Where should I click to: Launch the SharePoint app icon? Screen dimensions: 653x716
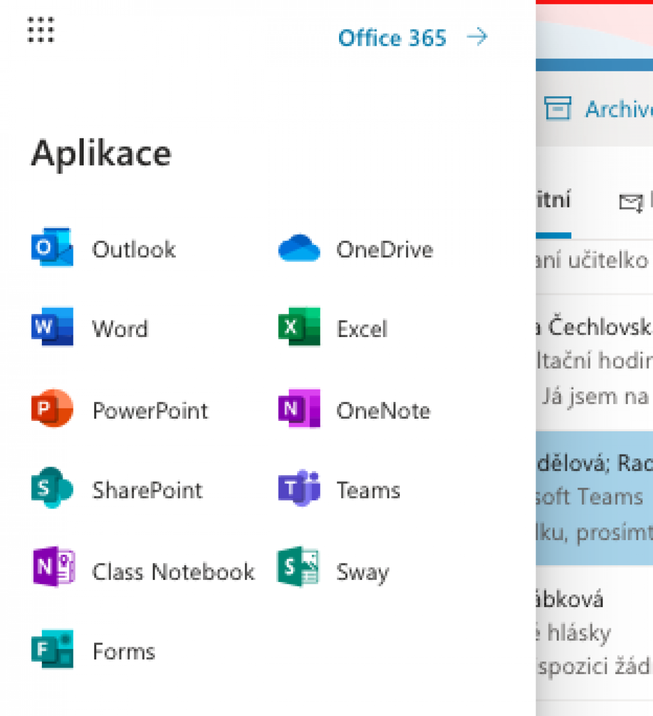[x=52, y=487]
